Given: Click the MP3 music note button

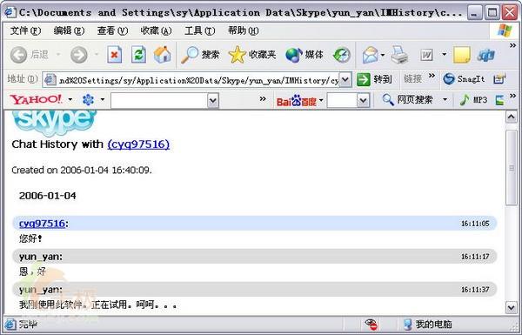Looking at the screenshot, I should point(473,99).
